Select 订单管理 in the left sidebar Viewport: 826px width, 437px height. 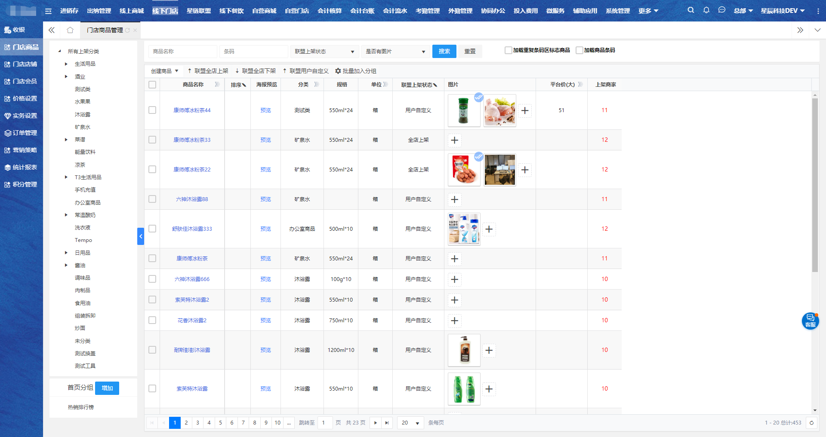pos(22,133)
